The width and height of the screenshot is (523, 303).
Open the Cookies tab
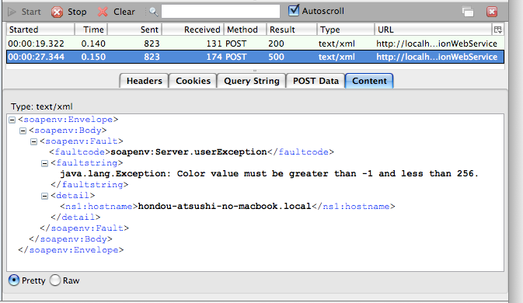pos(193,81)
